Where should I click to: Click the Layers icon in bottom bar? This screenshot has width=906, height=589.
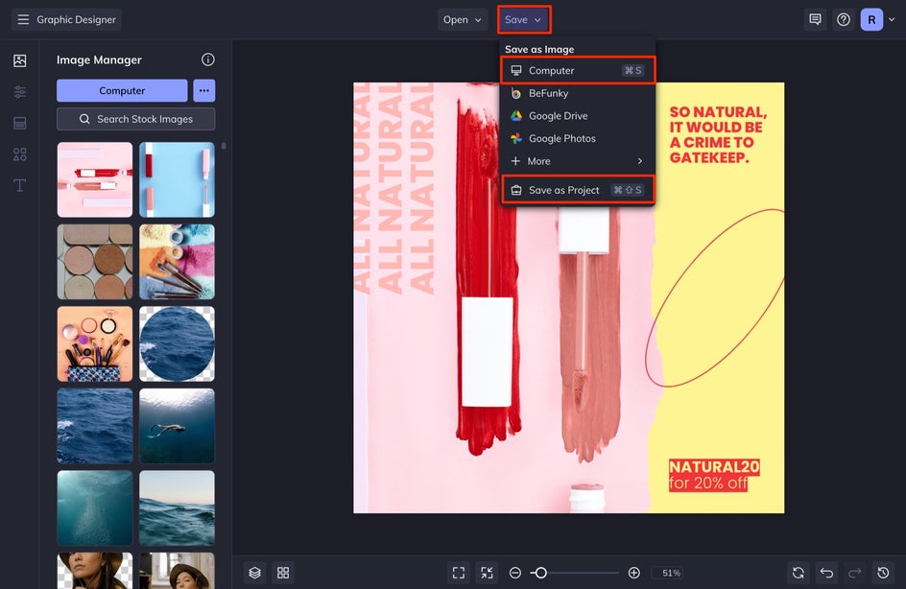[254, 573]
